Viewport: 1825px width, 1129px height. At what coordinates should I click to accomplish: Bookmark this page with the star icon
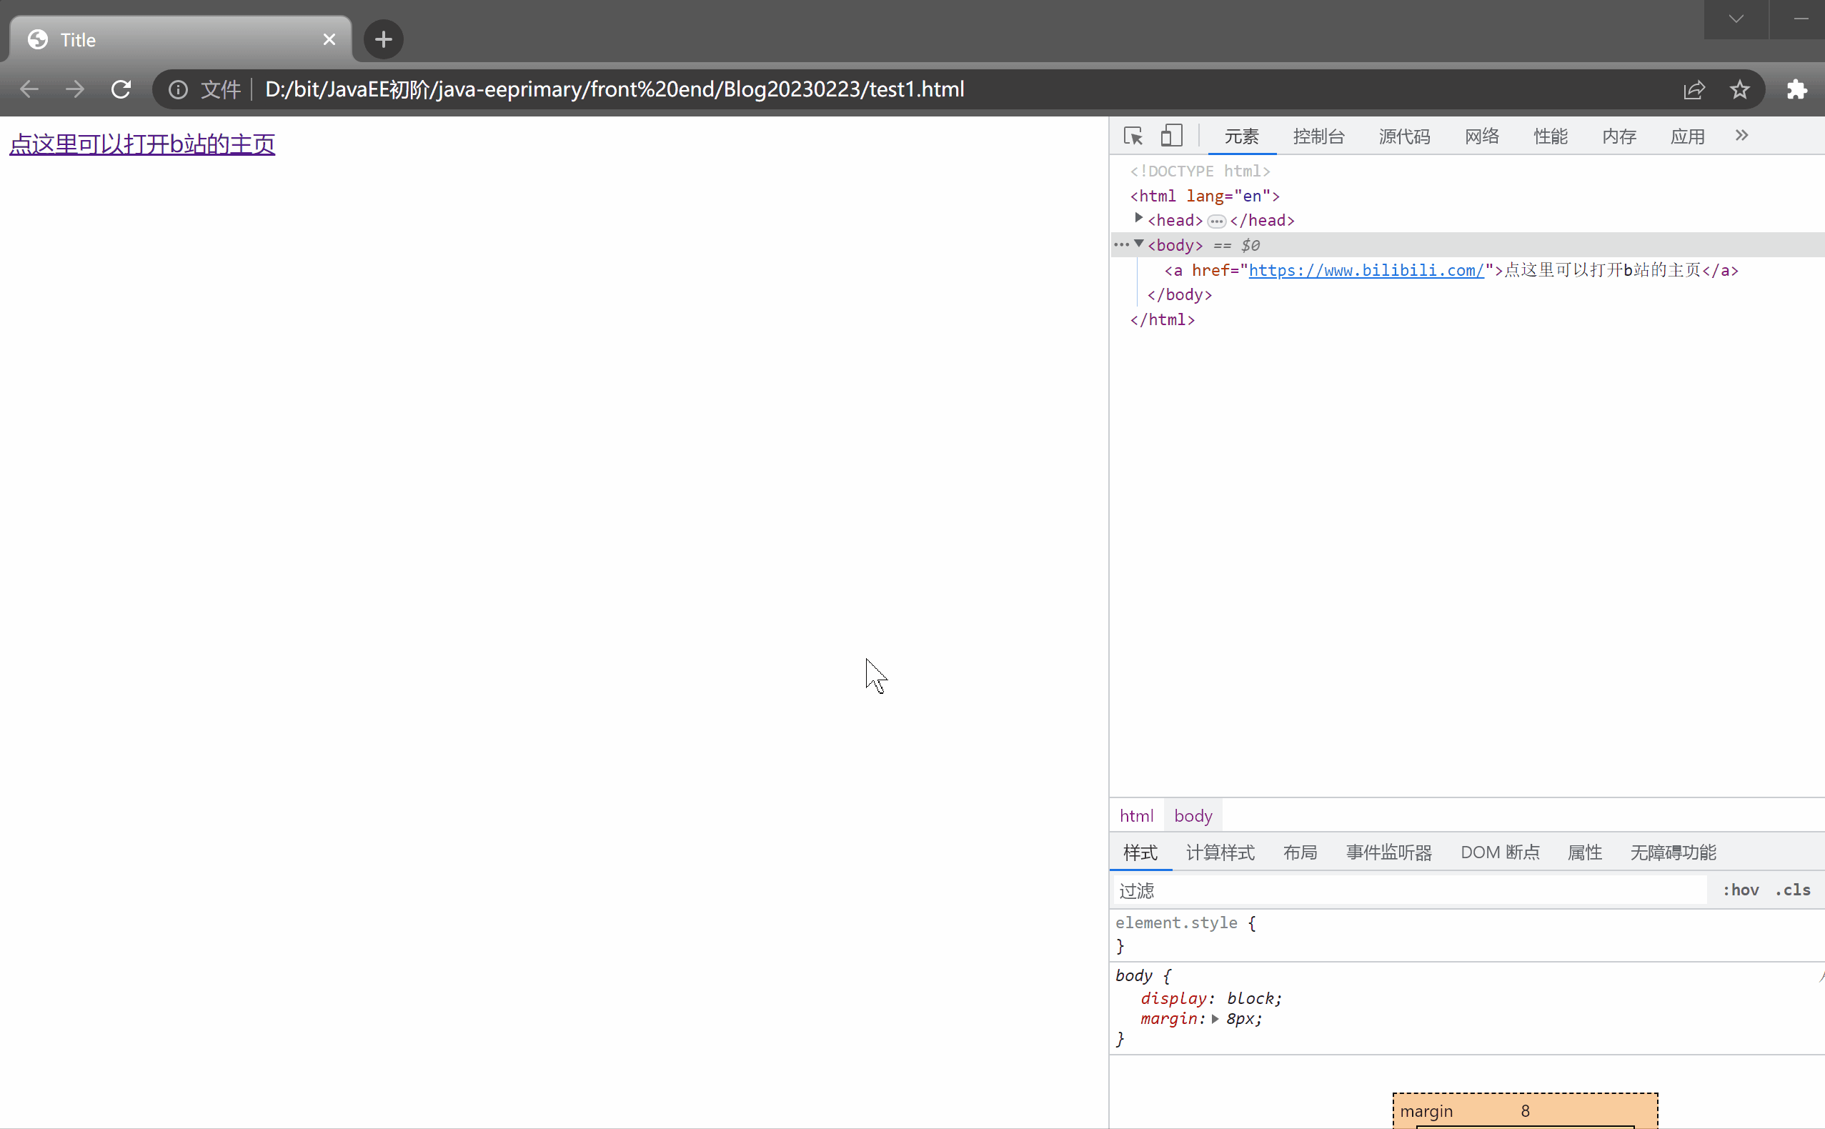click(x=1740, y=89)
